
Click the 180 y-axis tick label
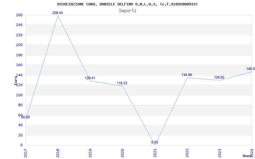pyautogui.click(x=19, y=55)
